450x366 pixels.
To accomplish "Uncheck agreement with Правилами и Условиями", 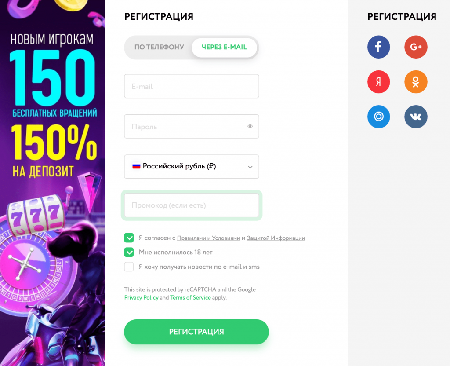I will (x=129, y=237).
